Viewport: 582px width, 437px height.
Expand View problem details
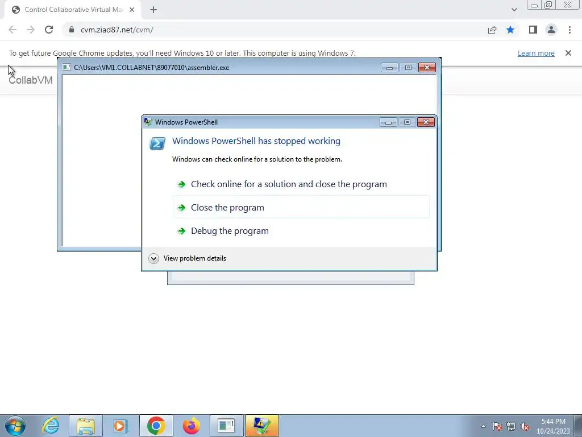[x=188, y=258]
